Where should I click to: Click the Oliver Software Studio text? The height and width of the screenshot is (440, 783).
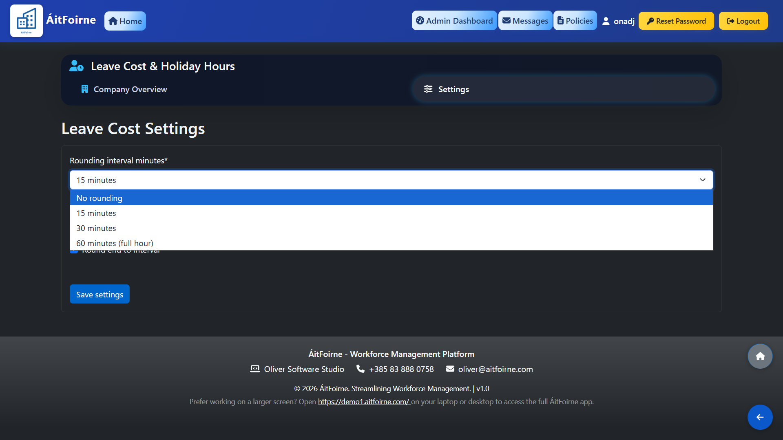click(x=304, y=369)
